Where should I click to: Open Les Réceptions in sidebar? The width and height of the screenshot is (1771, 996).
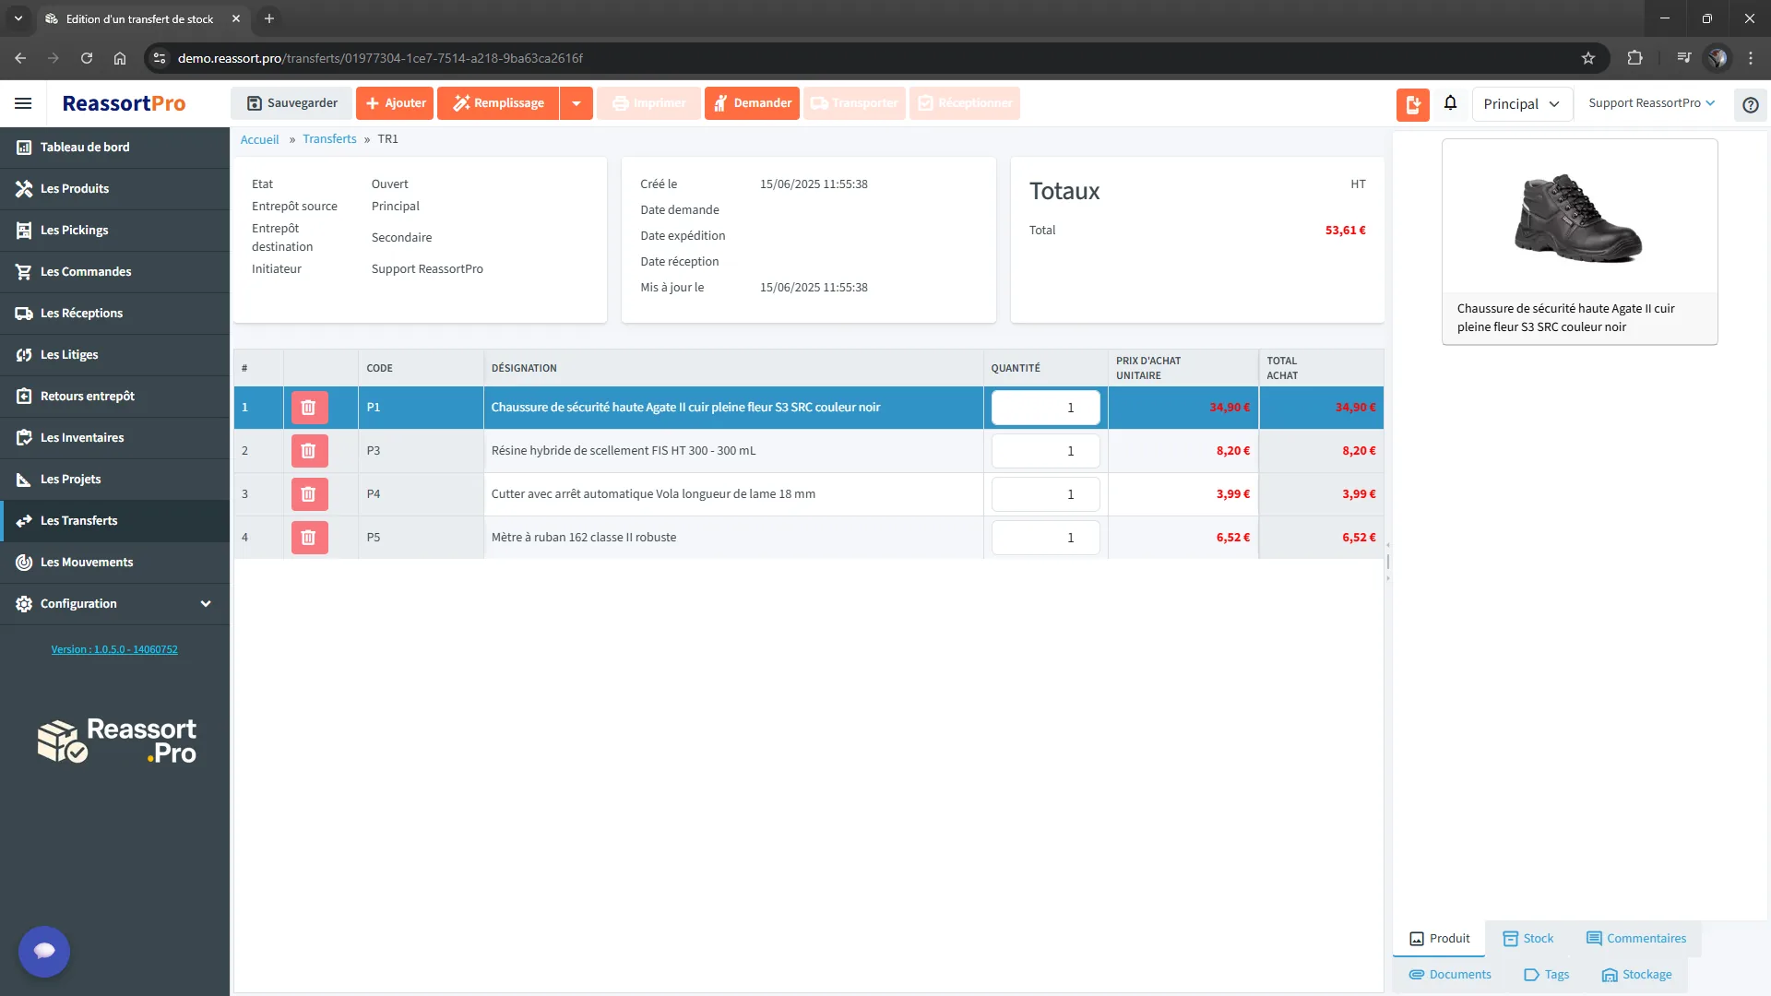pyautogui.click(x=115, y=314)
